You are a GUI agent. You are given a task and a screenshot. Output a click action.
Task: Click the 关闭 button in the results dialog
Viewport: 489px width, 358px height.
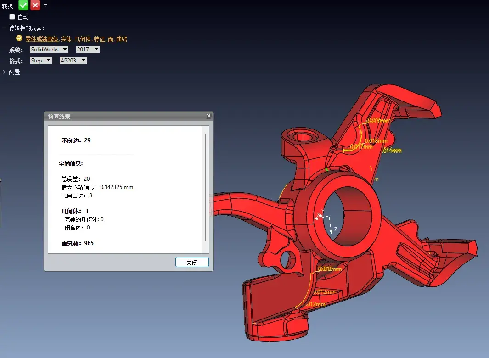(x=192, y=262)
